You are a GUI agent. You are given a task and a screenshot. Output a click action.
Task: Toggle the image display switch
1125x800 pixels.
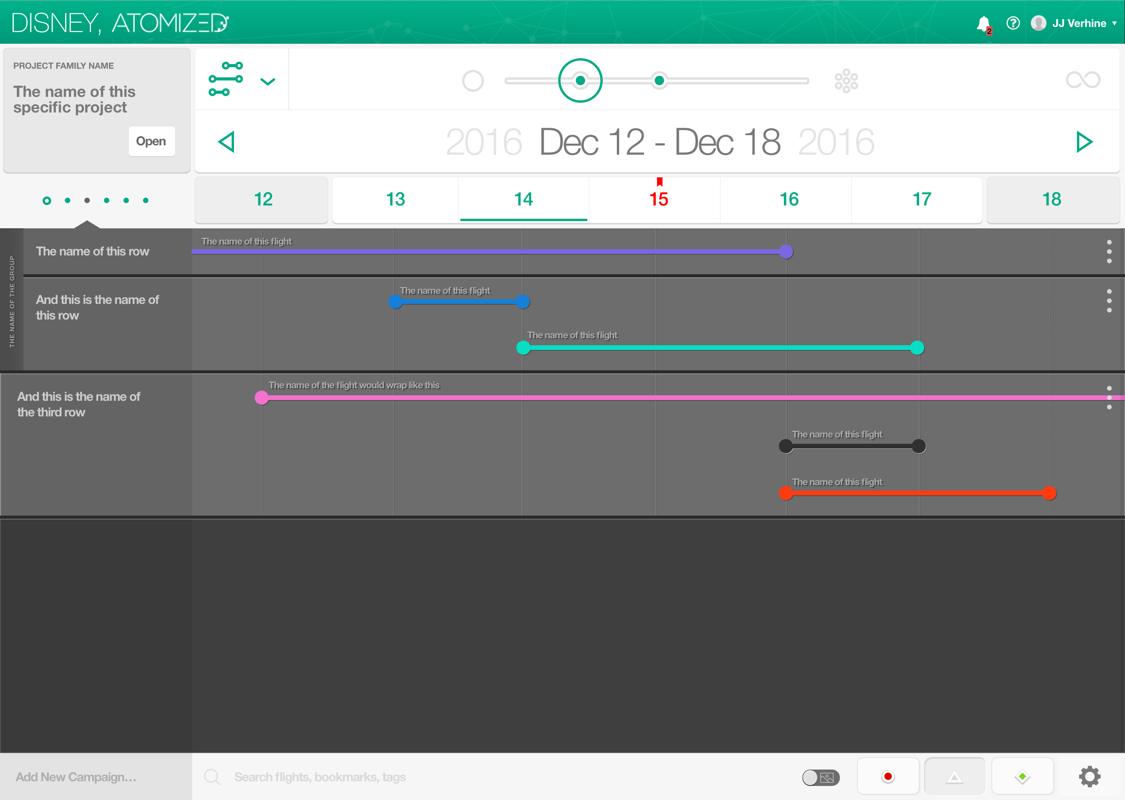(821, 778)
